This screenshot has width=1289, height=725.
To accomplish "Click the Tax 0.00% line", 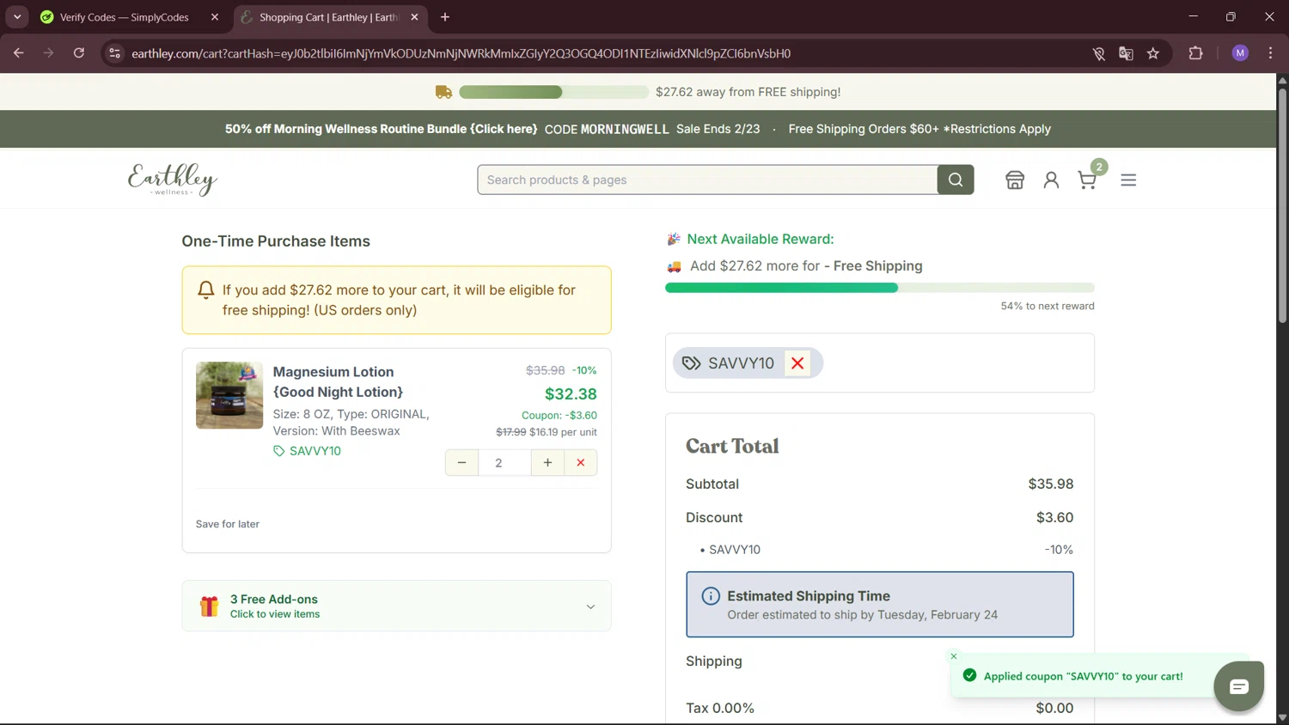I will pyautogui.click(x=880, y=708).
